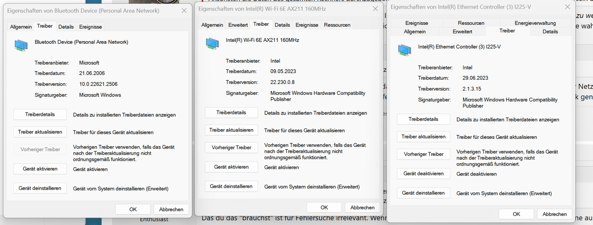
Task: Click Signaturgeber value Microsoft Windows in Bluetooth window
Action: [x=100, y=95]
